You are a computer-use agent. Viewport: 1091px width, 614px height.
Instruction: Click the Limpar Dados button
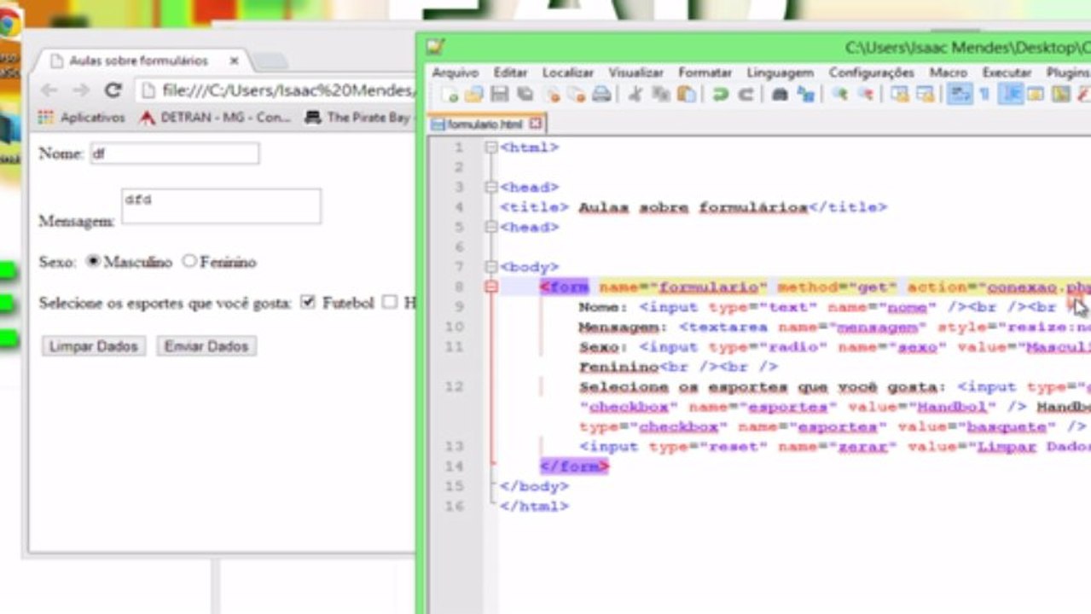[94, 346]
